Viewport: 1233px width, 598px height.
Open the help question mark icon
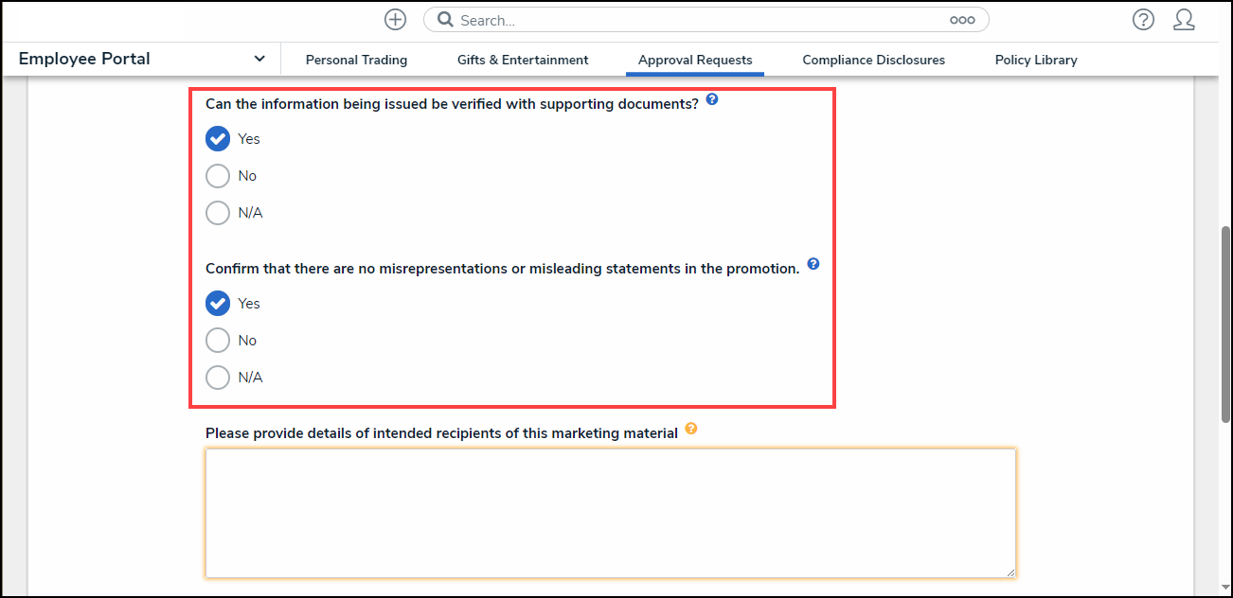[1143, 20]
